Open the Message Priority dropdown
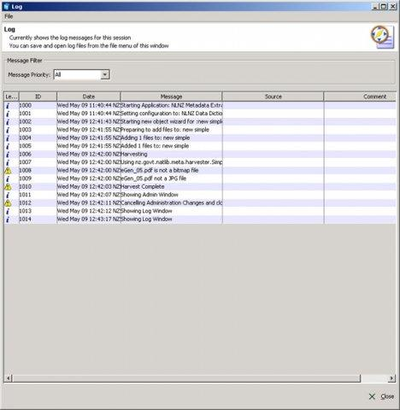The height and width of the screenshot is (410, 400). coord(105,74)
